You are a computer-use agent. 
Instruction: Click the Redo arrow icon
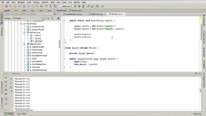pos(19,6)
